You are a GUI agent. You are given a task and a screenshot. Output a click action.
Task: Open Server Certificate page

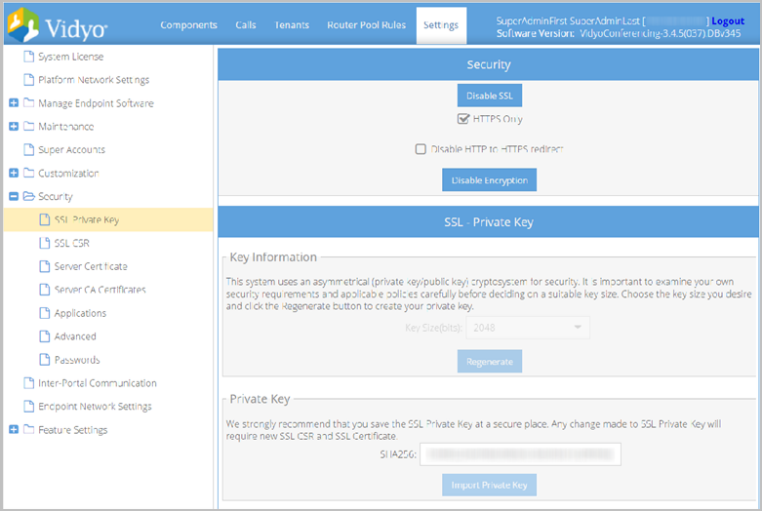coord(91,266)
